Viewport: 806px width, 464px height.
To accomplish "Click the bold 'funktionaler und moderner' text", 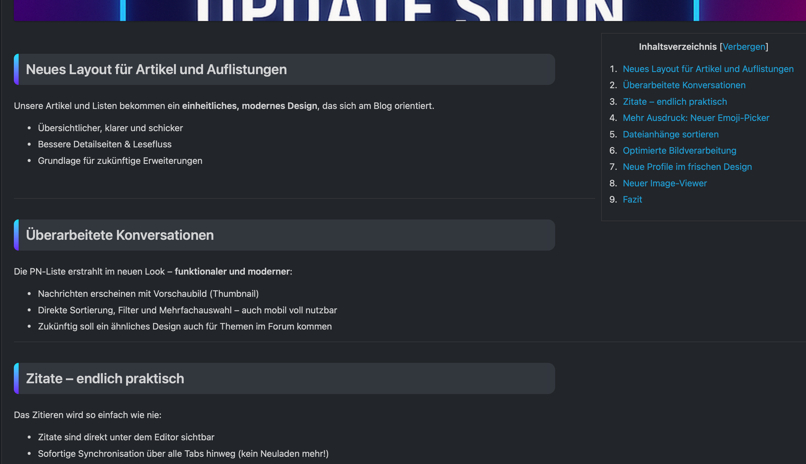I will click(232, 271).
